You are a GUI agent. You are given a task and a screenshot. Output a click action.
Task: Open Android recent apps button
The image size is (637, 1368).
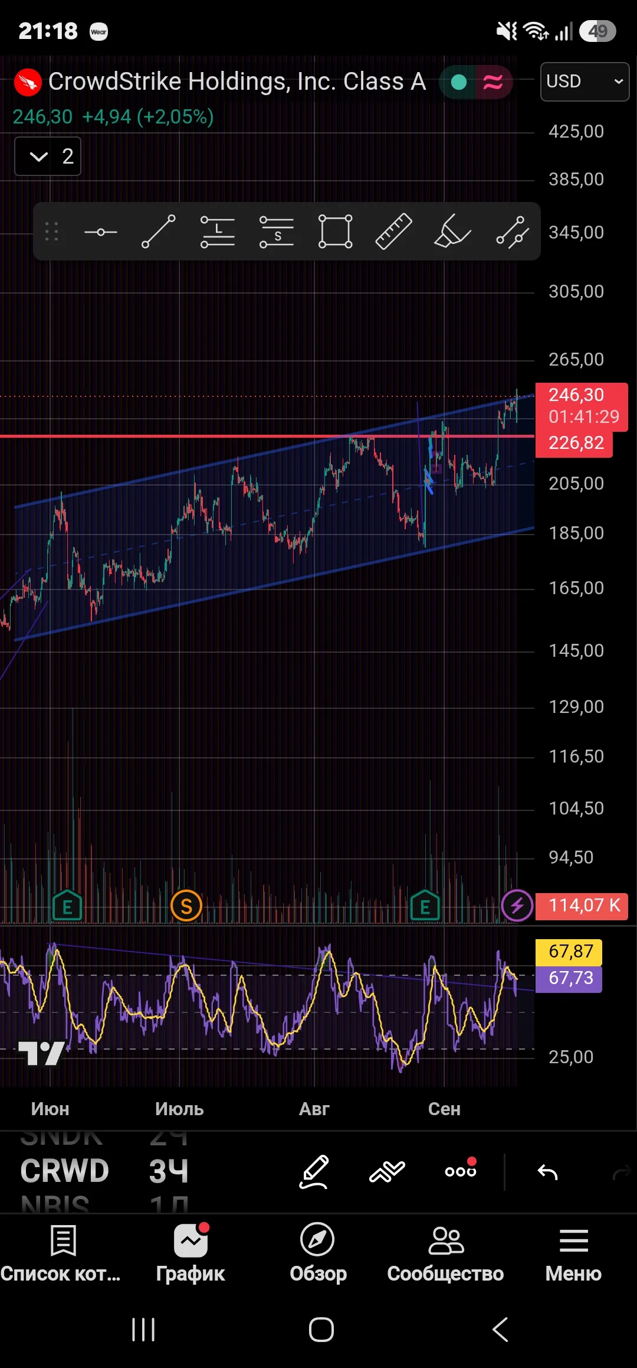point(143,1330)
